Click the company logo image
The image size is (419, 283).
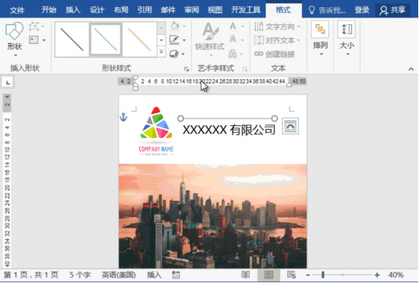click(157, 131)
